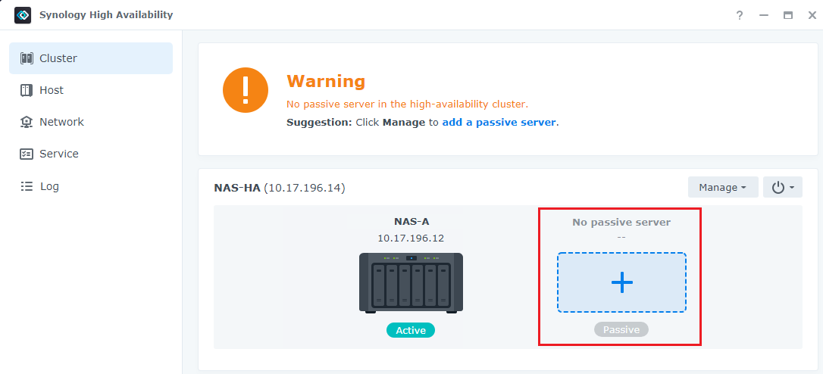Click the orange warning exclamation icon

pos(245,90)
